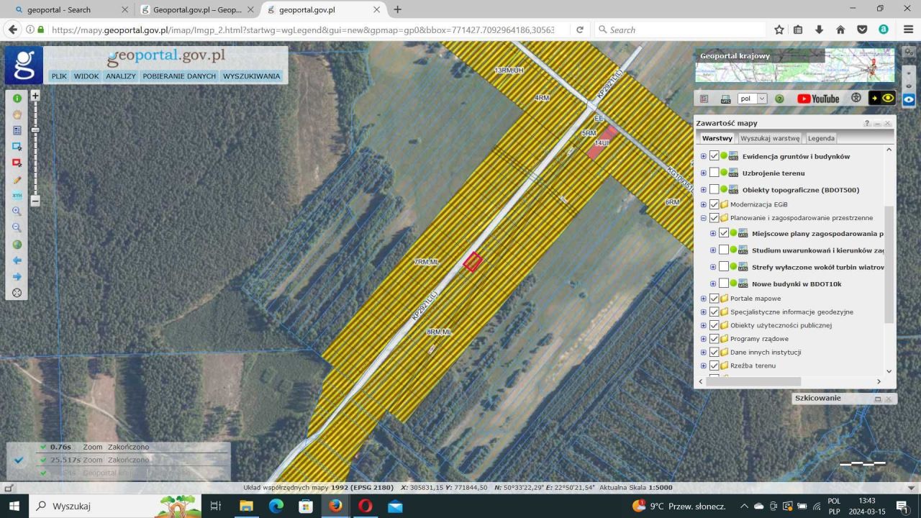Expand the Ewidencja gruntów i budynków node
Screen dimensions: 921x518
704,156
